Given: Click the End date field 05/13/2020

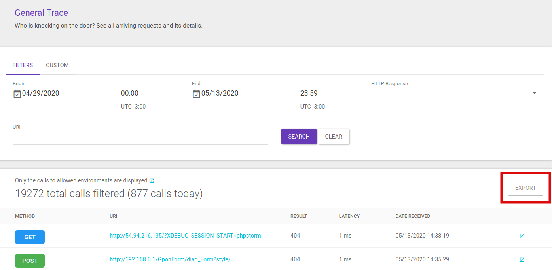Looking at the screenshot, I should click(244, 94).
